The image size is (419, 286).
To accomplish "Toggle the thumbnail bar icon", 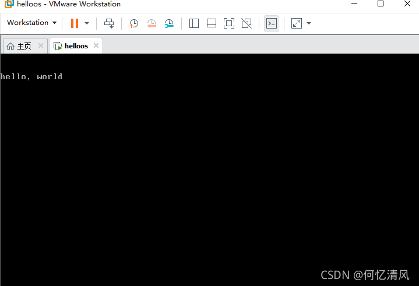I will click(x=212, y=23).
